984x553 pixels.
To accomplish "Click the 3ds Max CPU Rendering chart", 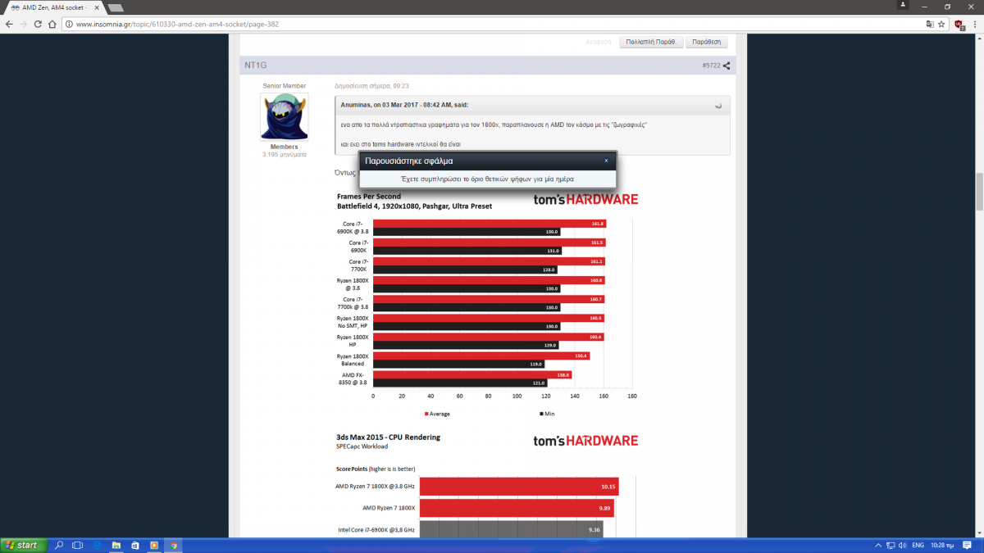I will 487,484.
